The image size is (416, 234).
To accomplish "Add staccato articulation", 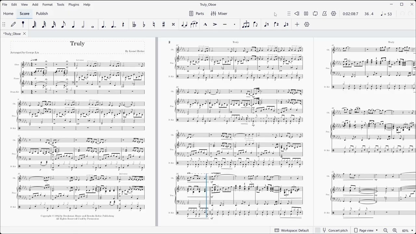I will [x=234, y=24].
